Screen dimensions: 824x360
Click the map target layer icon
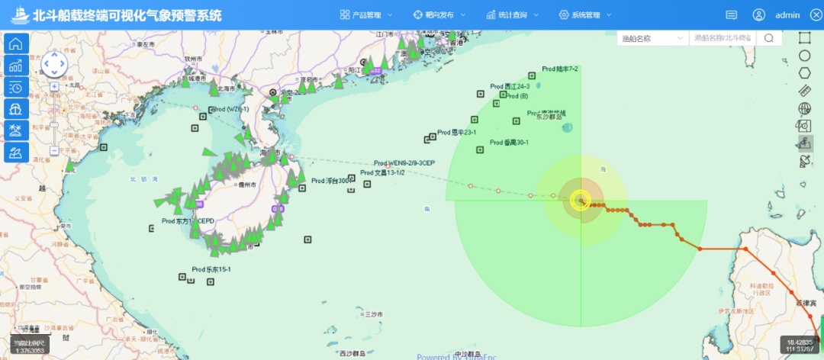805,126
